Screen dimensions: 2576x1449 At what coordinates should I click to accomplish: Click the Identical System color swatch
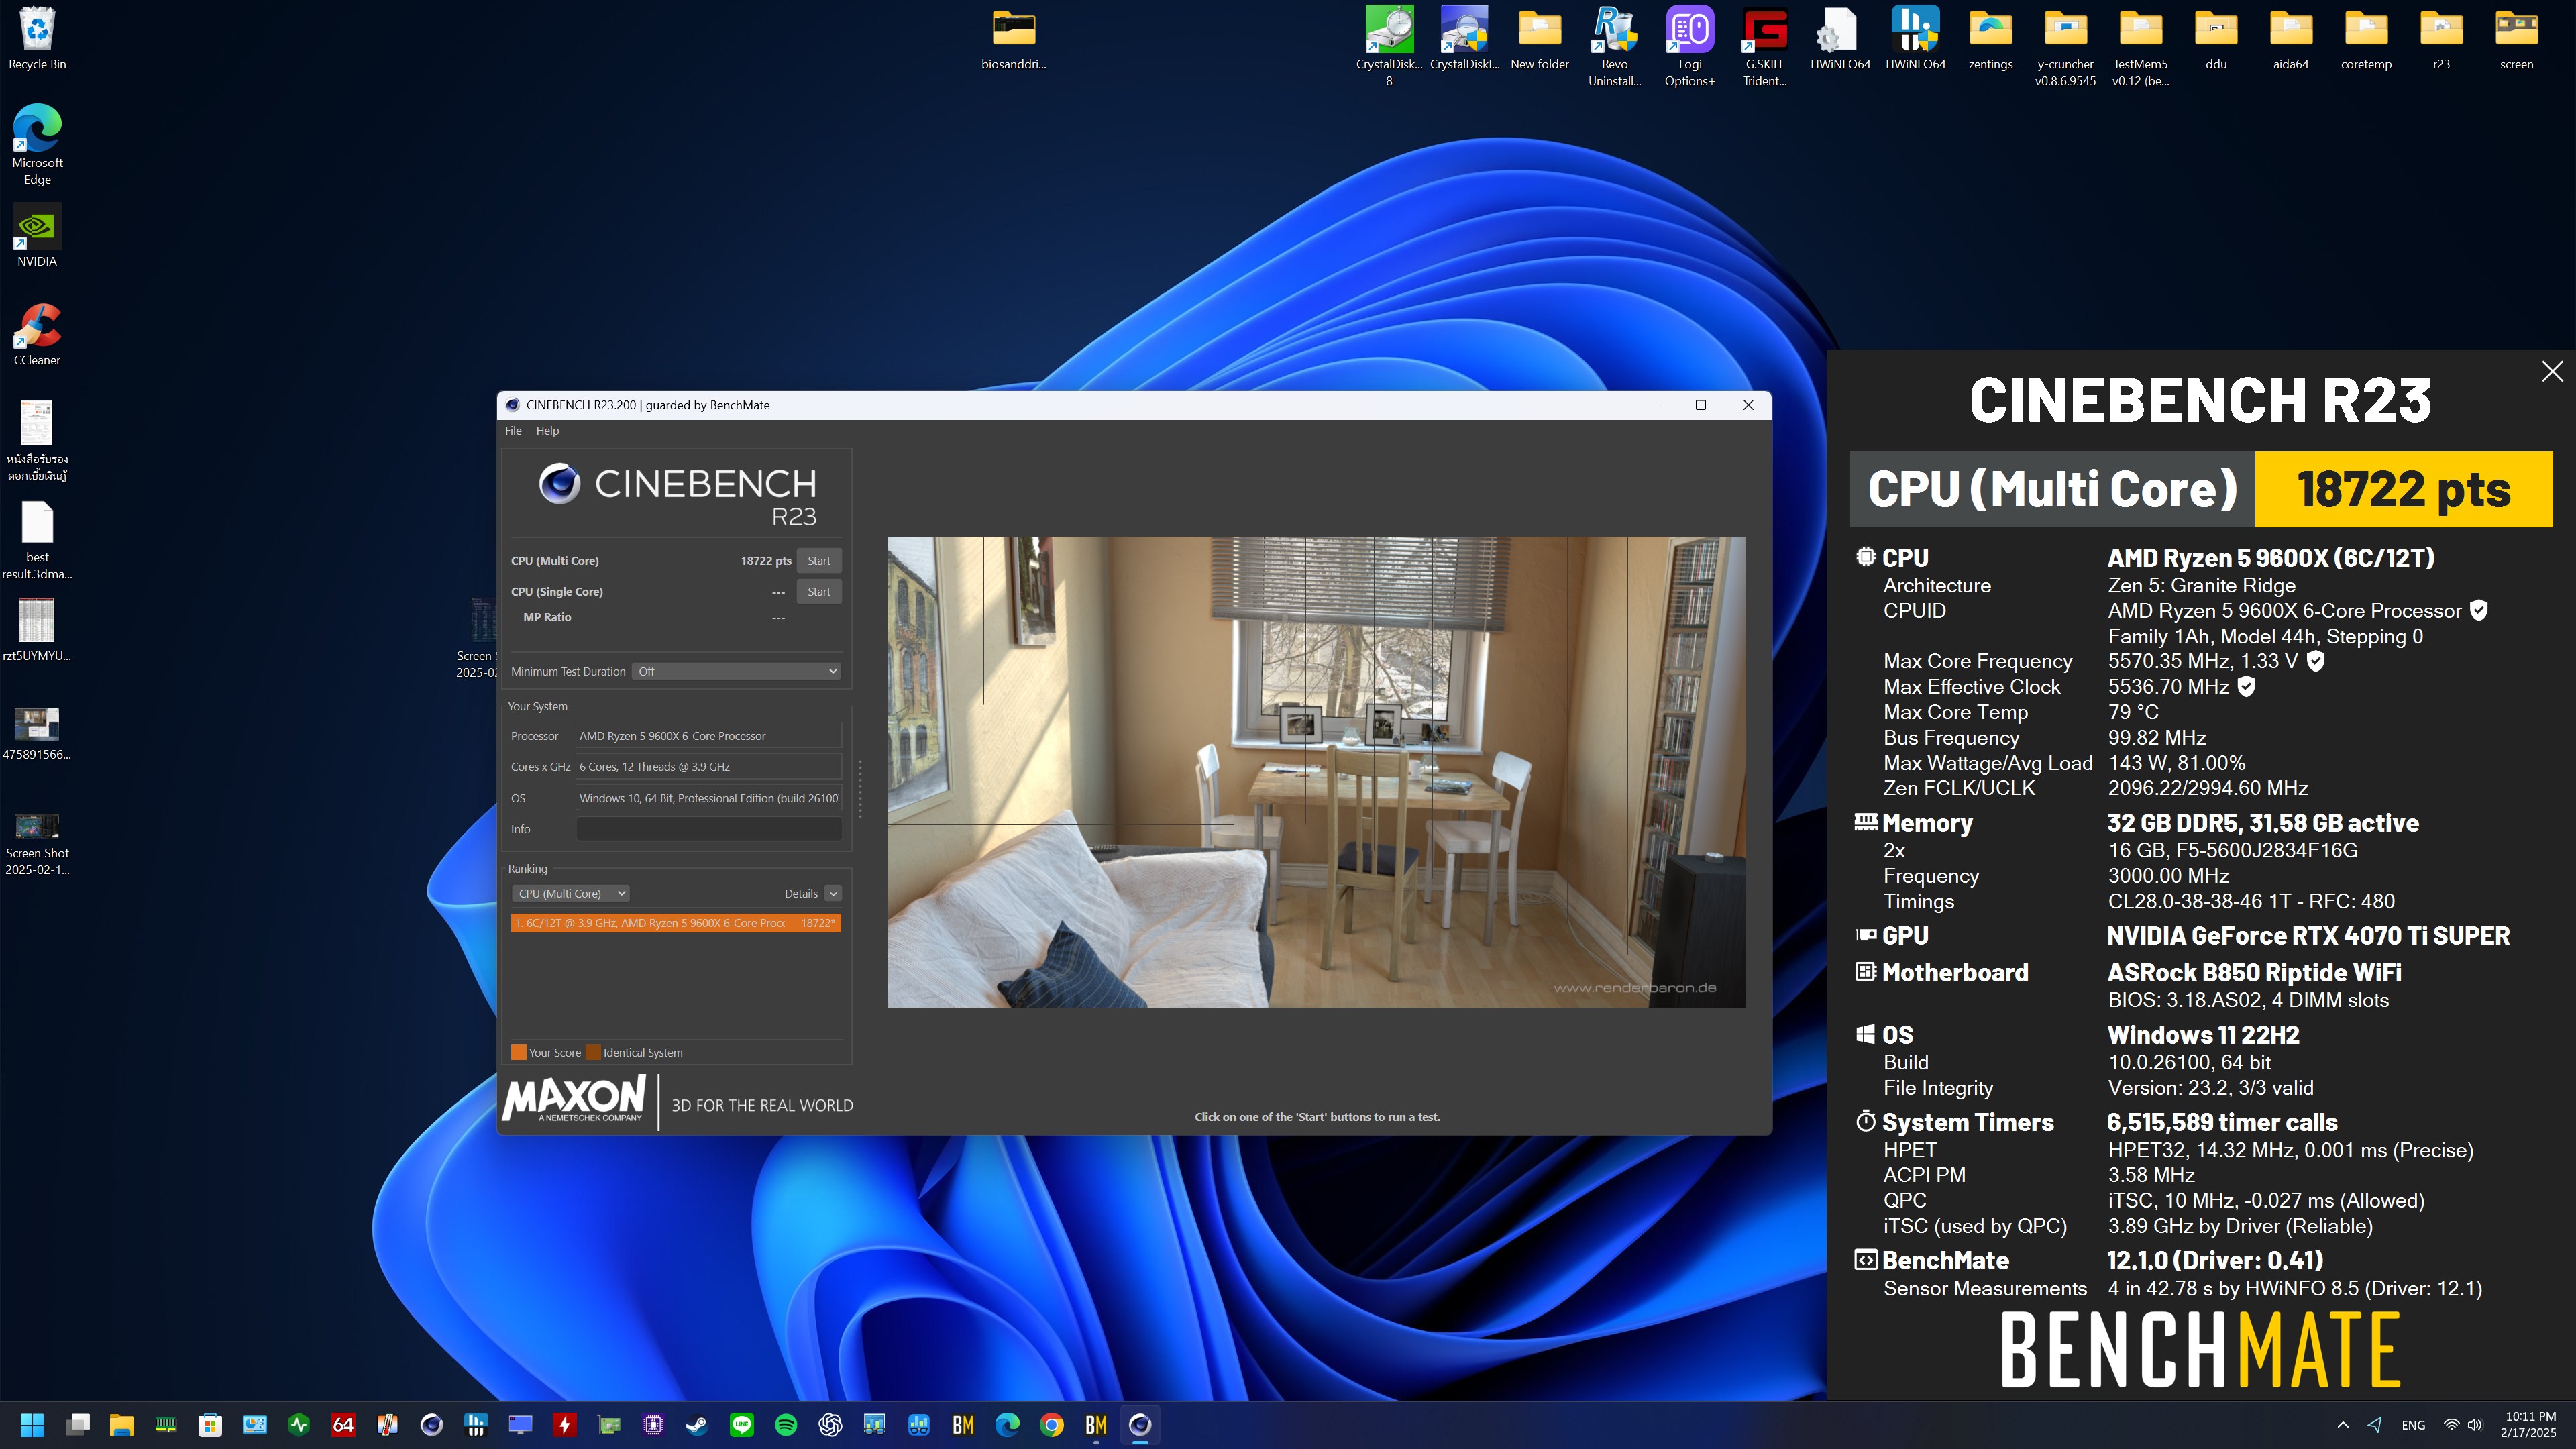593,1052
